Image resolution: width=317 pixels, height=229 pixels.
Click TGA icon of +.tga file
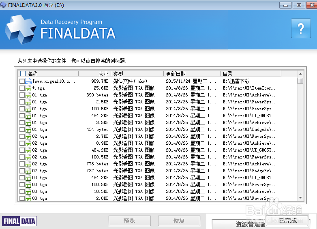coord(28,88)
